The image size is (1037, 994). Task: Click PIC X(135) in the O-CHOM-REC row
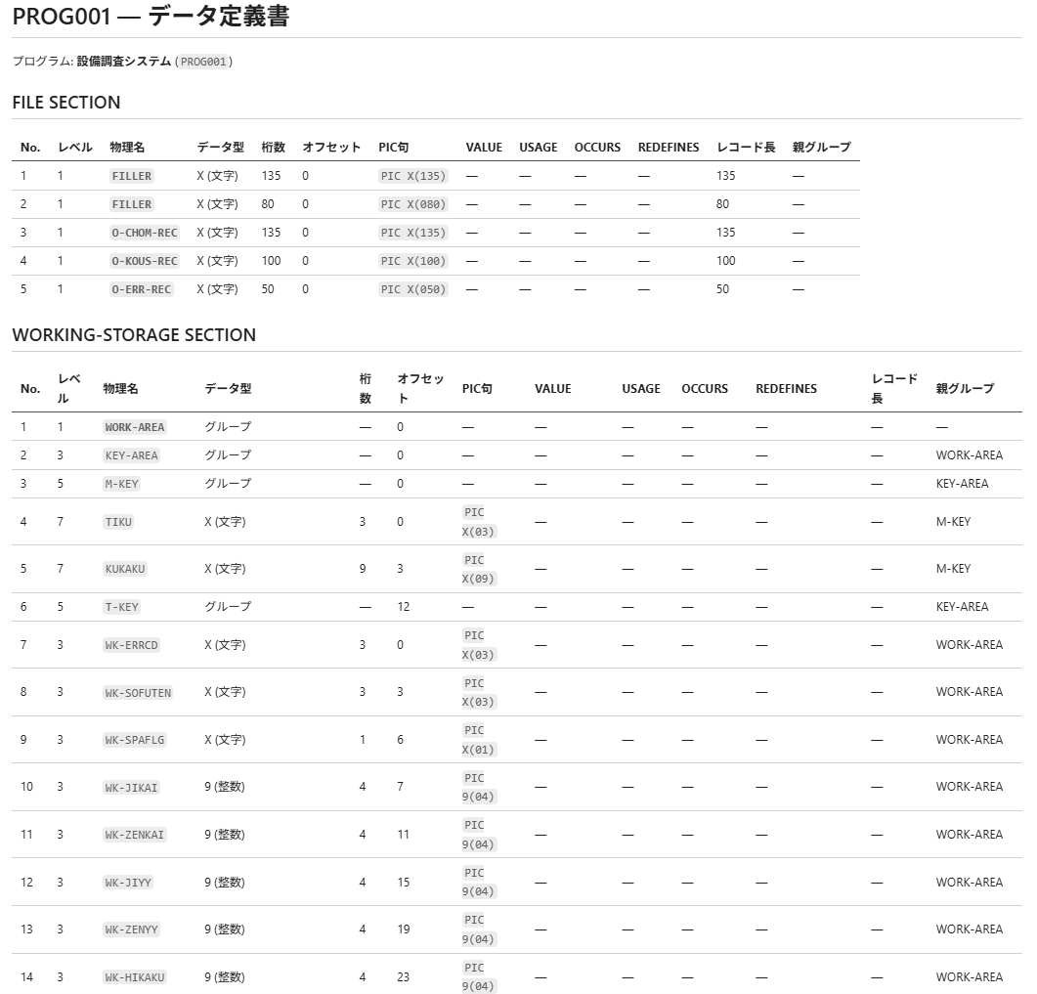413,233
